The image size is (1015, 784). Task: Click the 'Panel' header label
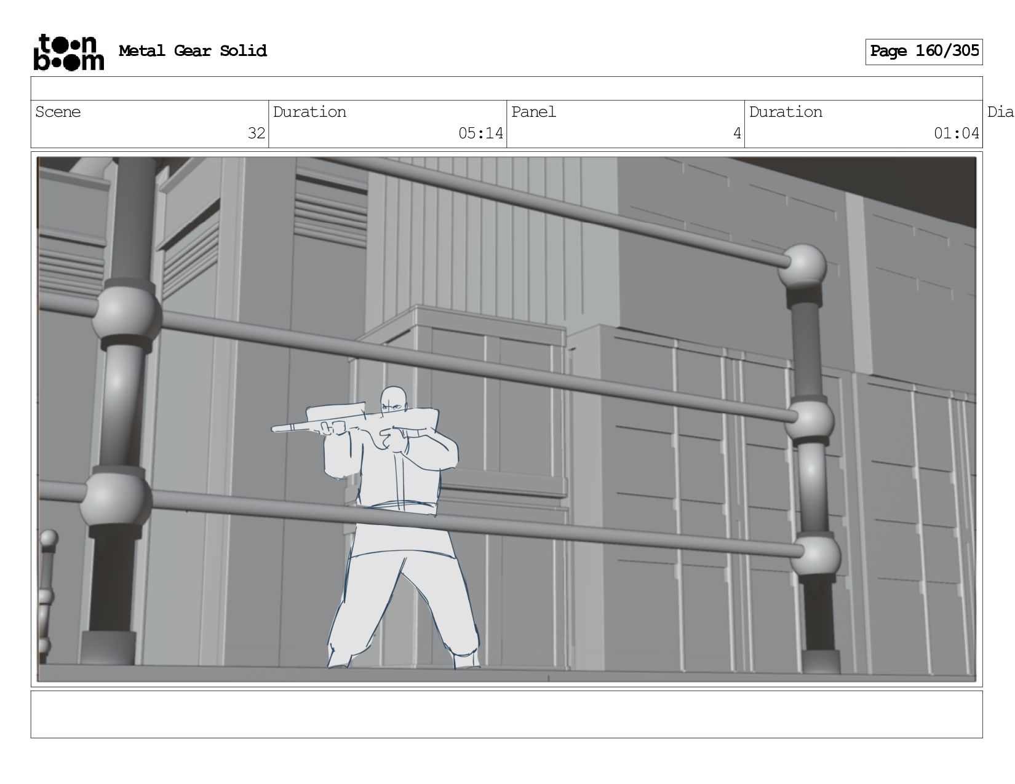pos(533,112)
